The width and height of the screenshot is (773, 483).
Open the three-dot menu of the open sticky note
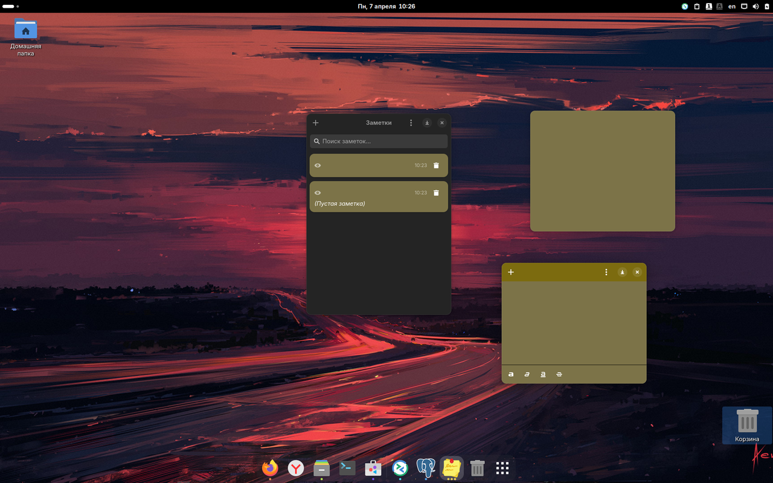click(x=606, y=272)
